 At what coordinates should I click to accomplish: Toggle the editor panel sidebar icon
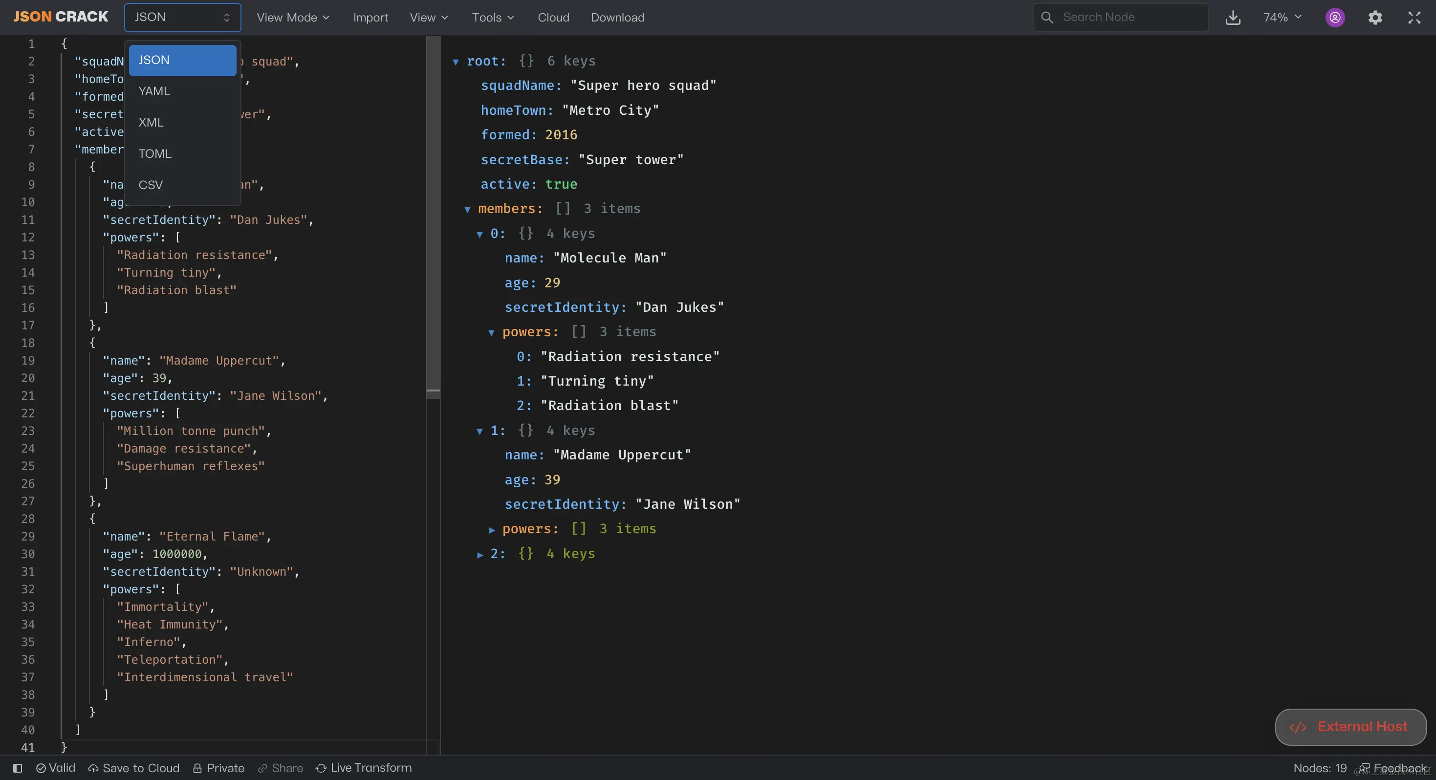17,768
